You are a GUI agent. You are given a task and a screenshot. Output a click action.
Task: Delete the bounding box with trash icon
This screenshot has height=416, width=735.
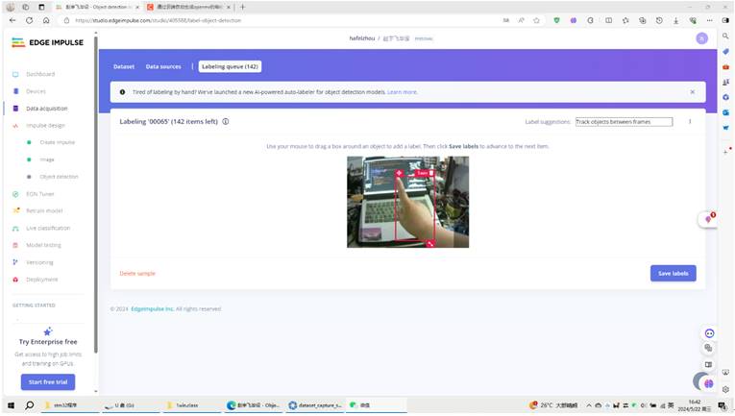(x=431, y=173)
